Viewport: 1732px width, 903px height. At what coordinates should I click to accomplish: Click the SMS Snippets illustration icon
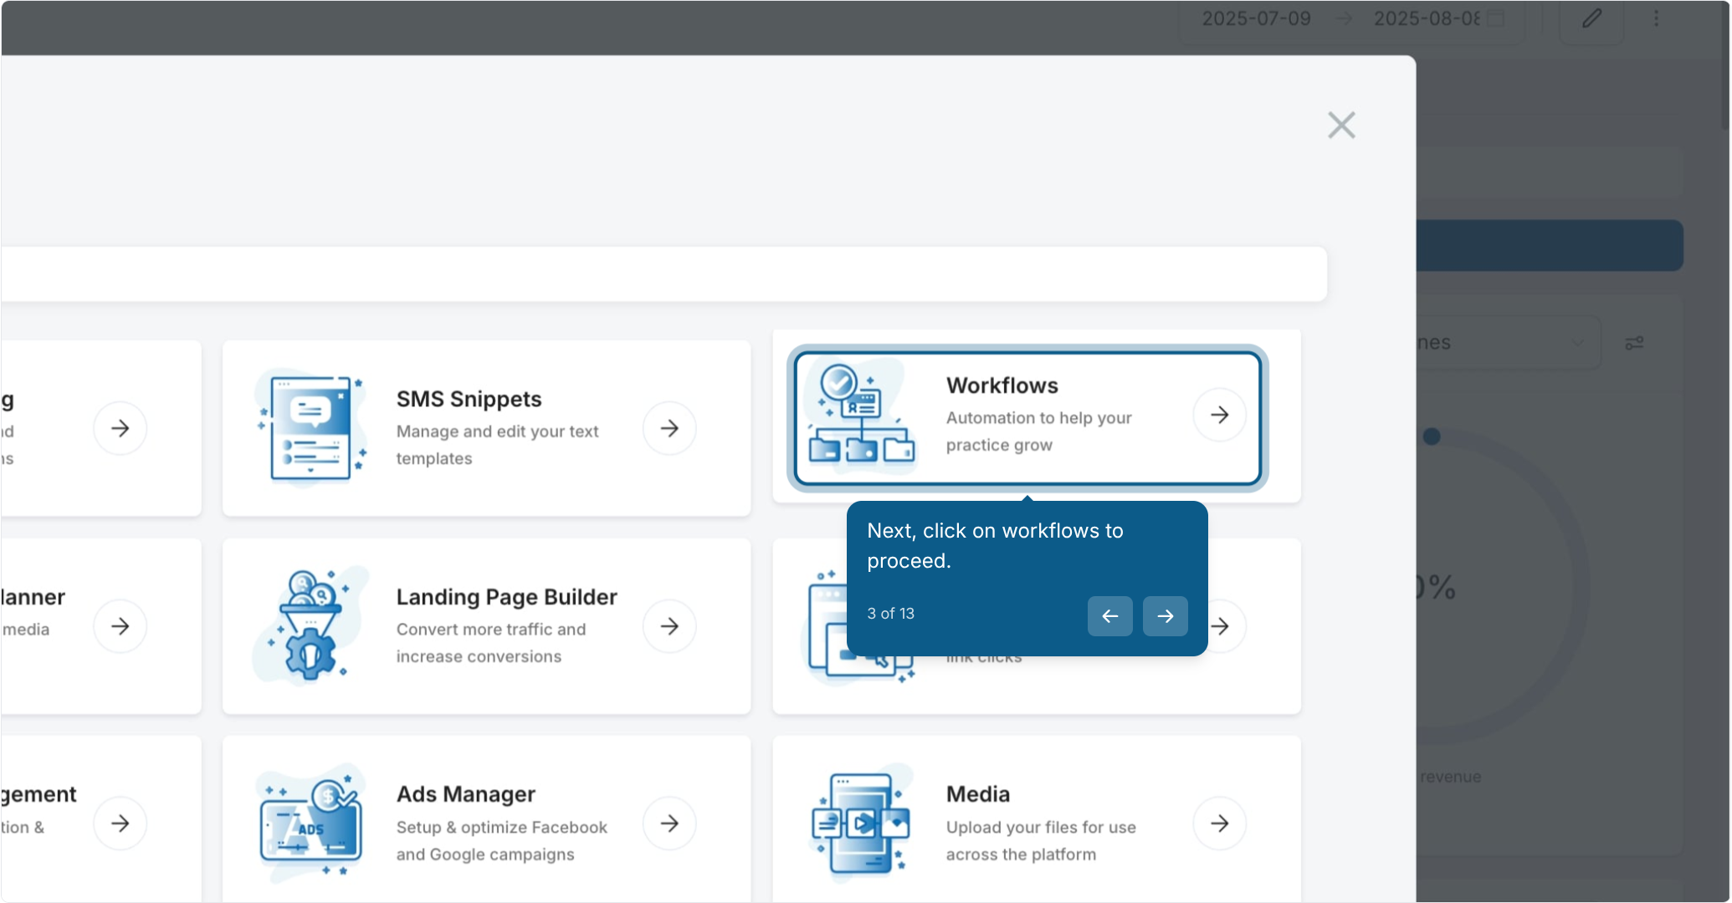point(311,428)
